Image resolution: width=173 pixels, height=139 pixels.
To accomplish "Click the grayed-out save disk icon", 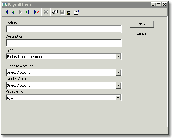I will point(62,12).
